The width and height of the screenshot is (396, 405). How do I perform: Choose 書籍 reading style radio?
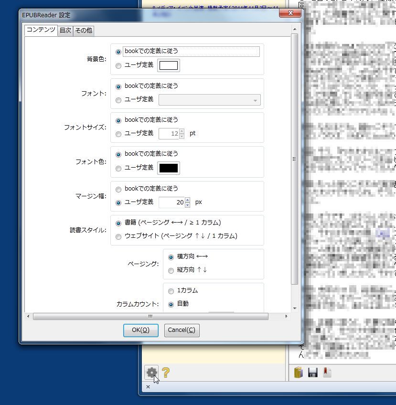click(x=118, y=223)
